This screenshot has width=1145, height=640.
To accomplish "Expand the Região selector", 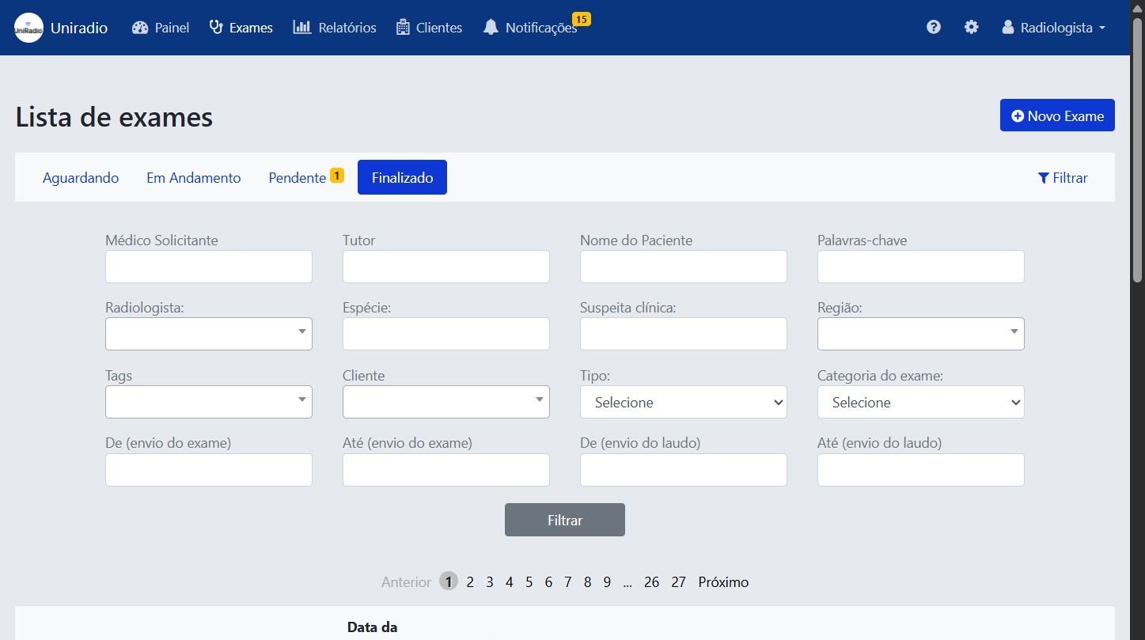I will click(920, 333).
